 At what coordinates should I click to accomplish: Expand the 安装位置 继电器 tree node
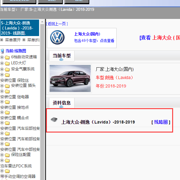tap(2, 91)
